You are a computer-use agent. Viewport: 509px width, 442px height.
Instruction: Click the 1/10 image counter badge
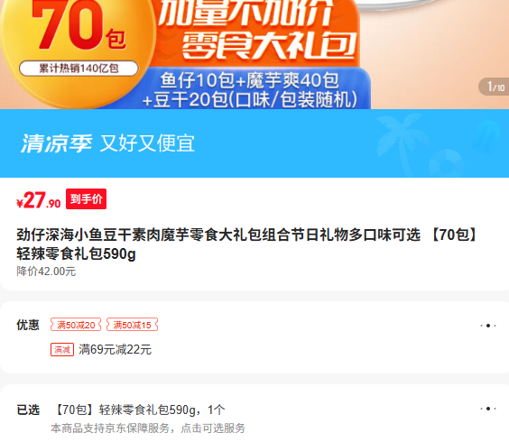[495, 87]
